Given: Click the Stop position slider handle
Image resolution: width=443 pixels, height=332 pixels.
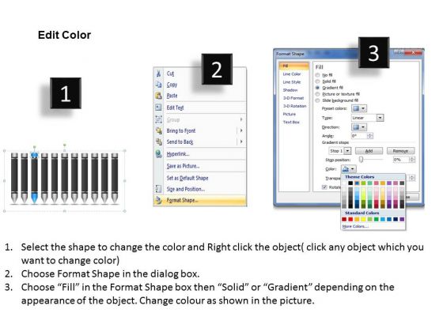Looking at the screenshot, I should coord(361,160).
